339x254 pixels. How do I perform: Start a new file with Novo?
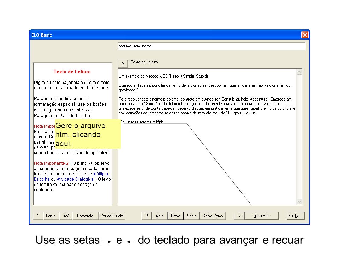coord(176,216)
